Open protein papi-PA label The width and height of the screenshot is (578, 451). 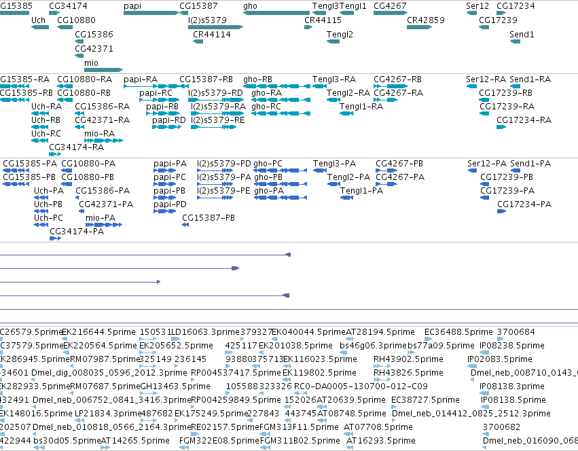pos(170,164)
